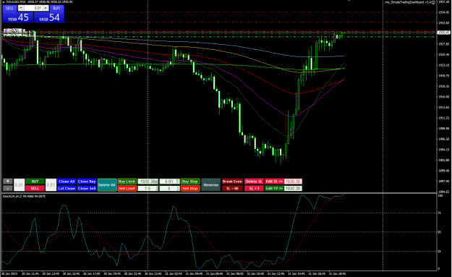
Task: Click the Sell Limit button
Action: [127, 189]
